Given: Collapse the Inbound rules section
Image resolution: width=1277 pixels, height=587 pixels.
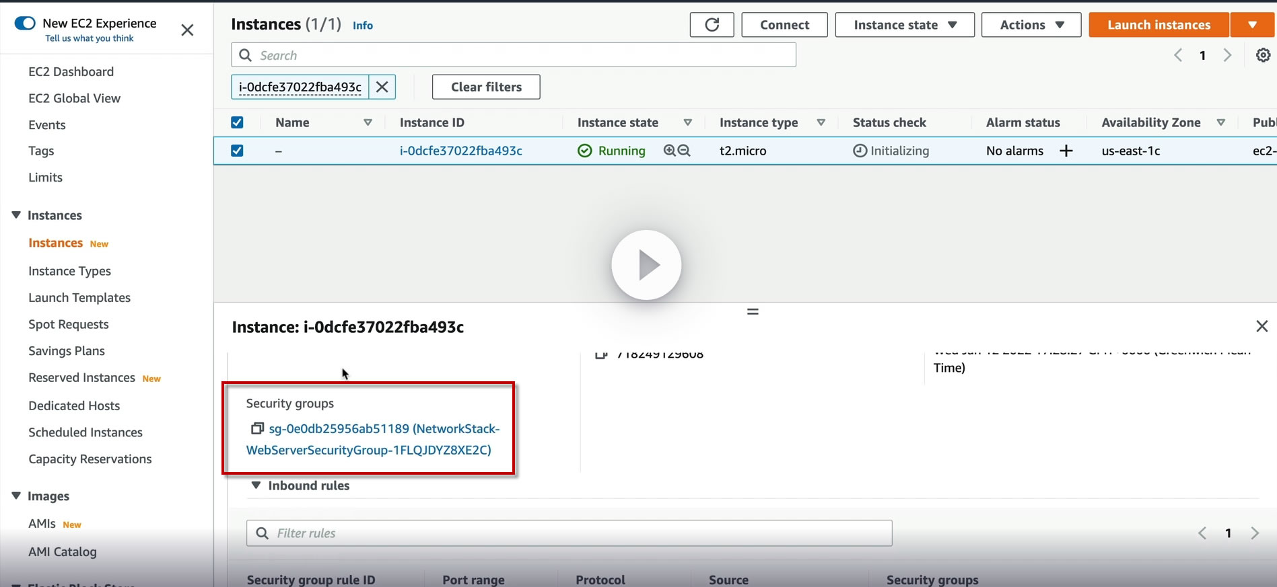Looking at the screenshot, I should coord(256,485).
